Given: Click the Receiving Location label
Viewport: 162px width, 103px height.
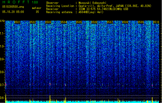Looking at the screenshot, I should coord(60,6).
